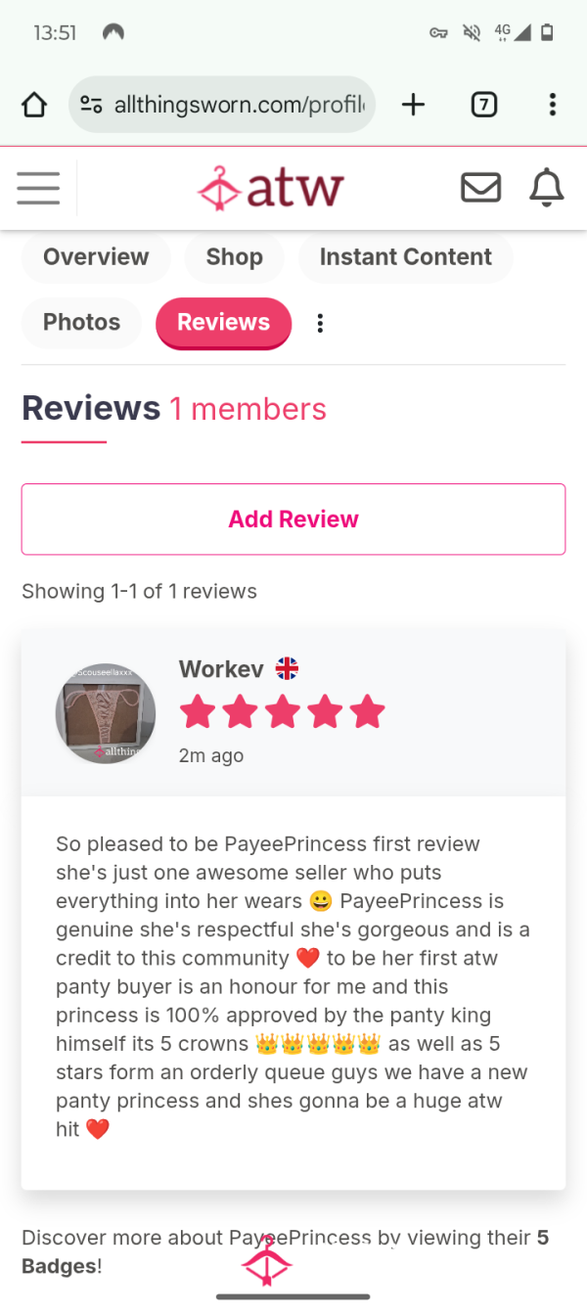This screenshot has height=1314, width=587.
Task: Select the Reviews tab
Action: tap(223, 323)
